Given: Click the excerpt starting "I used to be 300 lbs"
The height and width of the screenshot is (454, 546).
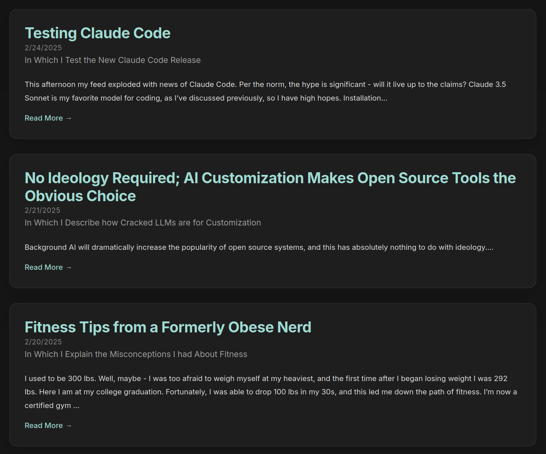Looking at the screenshot, I should (271, 392).
